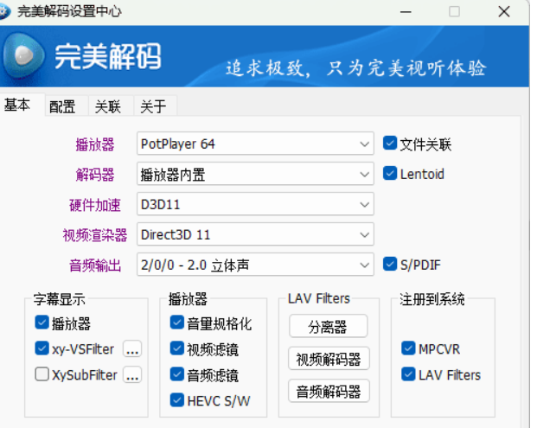Viewport: 537px width, 428px height.
Task: Click the 硬件加速 label
Action: pyautogui.click(x=95, y=205)
